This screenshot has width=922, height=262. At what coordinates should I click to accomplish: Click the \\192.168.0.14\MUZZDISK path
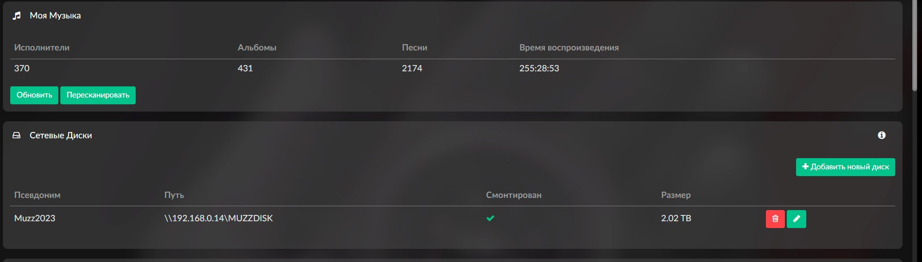click(218, 218)
